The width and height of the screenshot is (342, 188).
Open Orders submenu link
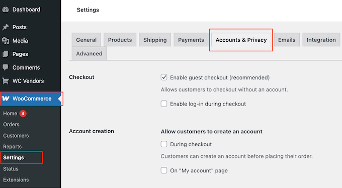point(11,124)
